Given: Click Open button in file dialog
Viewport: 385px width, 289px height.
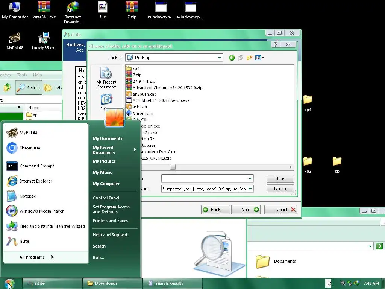Looking at the screenshot, I should 280,179.
